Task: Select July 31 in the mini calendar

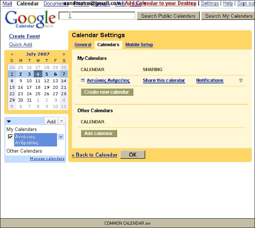Action: [29, 100]
